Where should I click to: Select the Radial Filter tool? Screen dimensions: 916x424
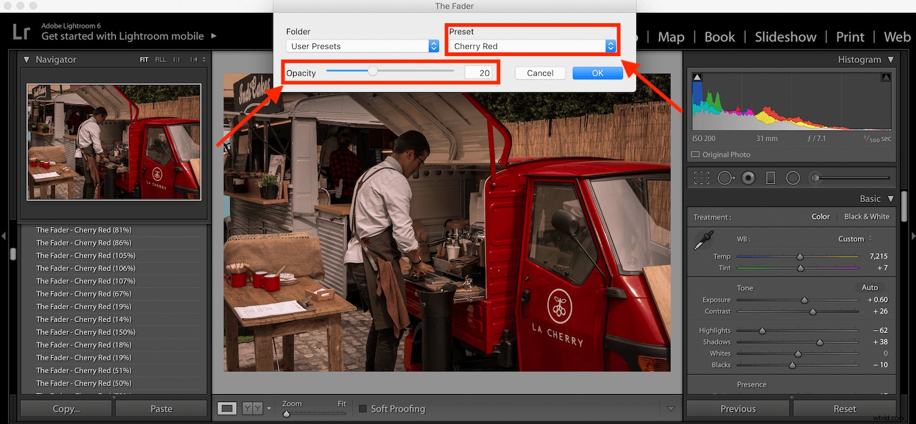tap(792, 178)
